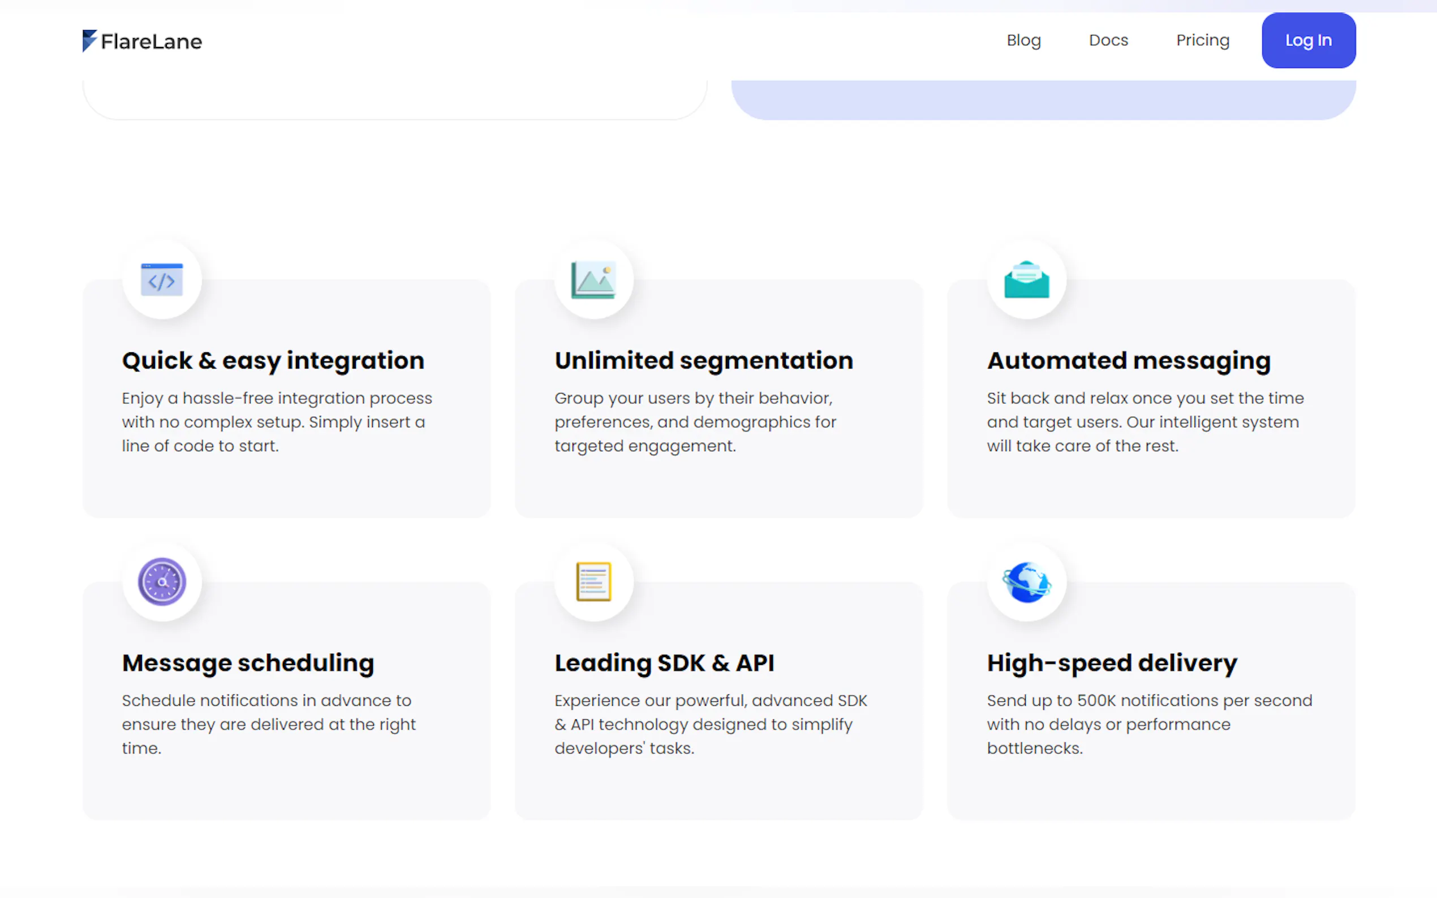The image size is (1437, 898).
Task: Click the yellow document SDK icon
Action: 593,581
